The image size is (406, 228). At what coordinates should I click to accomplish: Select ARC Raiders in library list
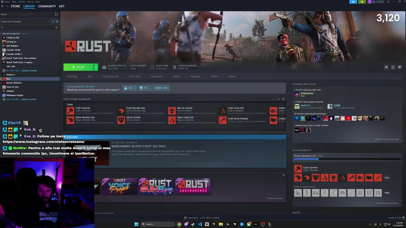pos(12,46)
